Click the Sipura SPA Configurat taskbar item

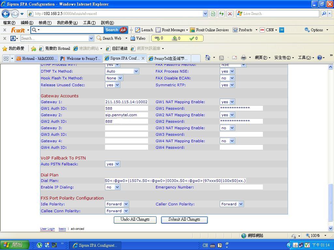96,245
